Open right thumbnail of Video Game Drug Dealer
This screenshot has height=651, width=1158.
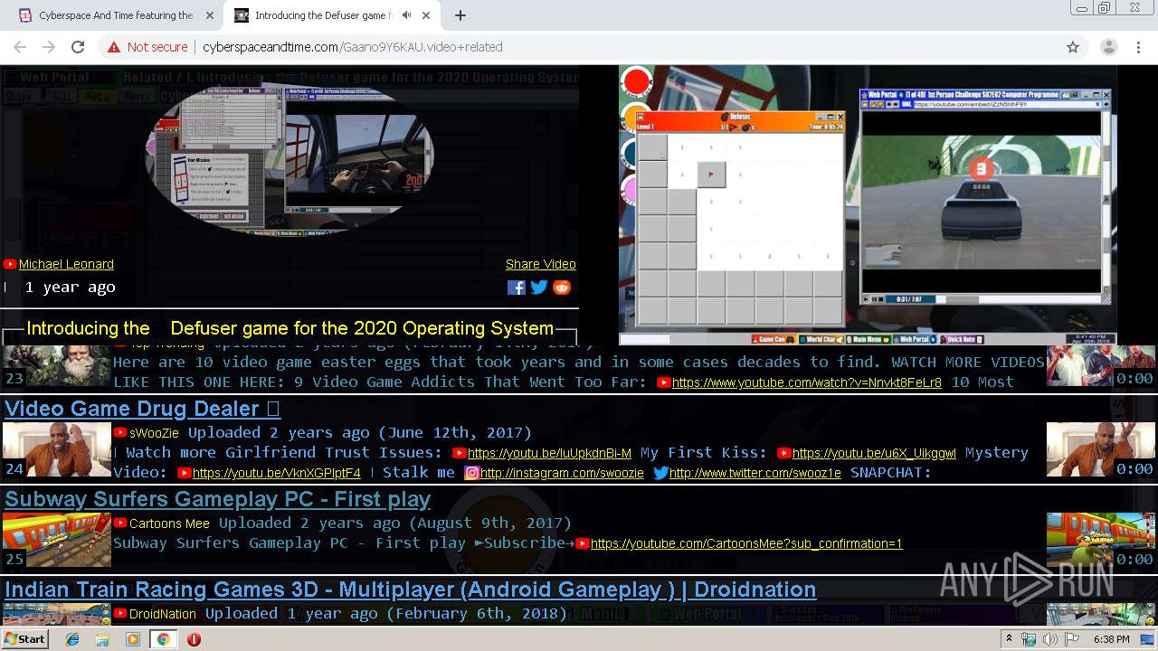tap(1100, 449)
